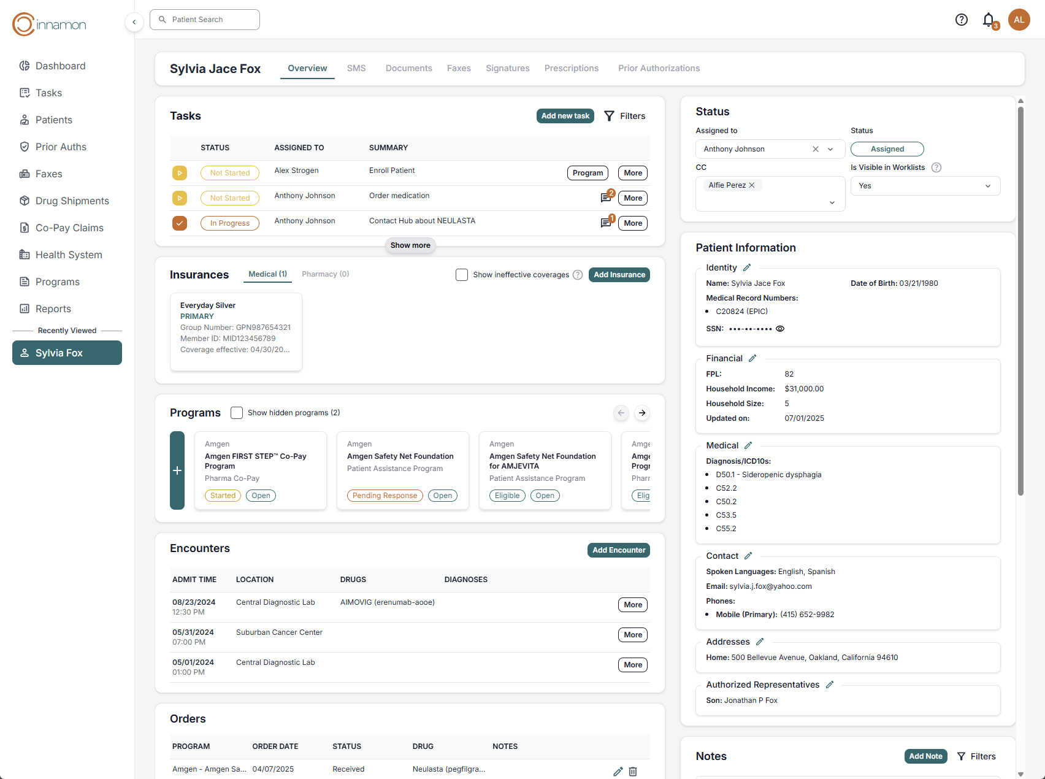Edit Identity section with pencil icon
Image resolution: width=1045 pixels, height=779 pixels.
point(747,267)
